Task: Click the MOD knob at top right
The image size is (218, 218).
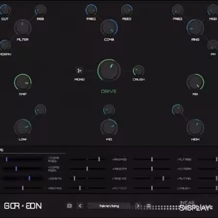Action: 213,10
